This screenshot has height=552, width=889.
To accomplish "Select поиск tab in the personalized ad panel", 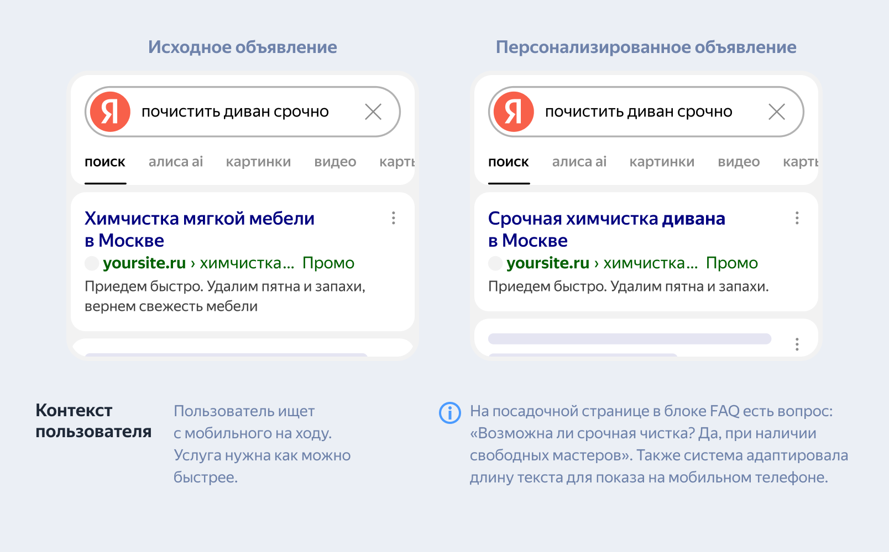I will tap(509, 162).
